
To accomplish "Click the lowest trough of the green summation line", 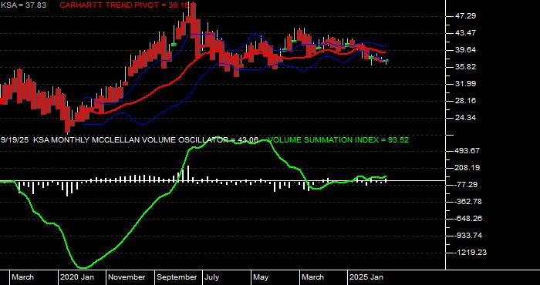I will coord(83,267).
